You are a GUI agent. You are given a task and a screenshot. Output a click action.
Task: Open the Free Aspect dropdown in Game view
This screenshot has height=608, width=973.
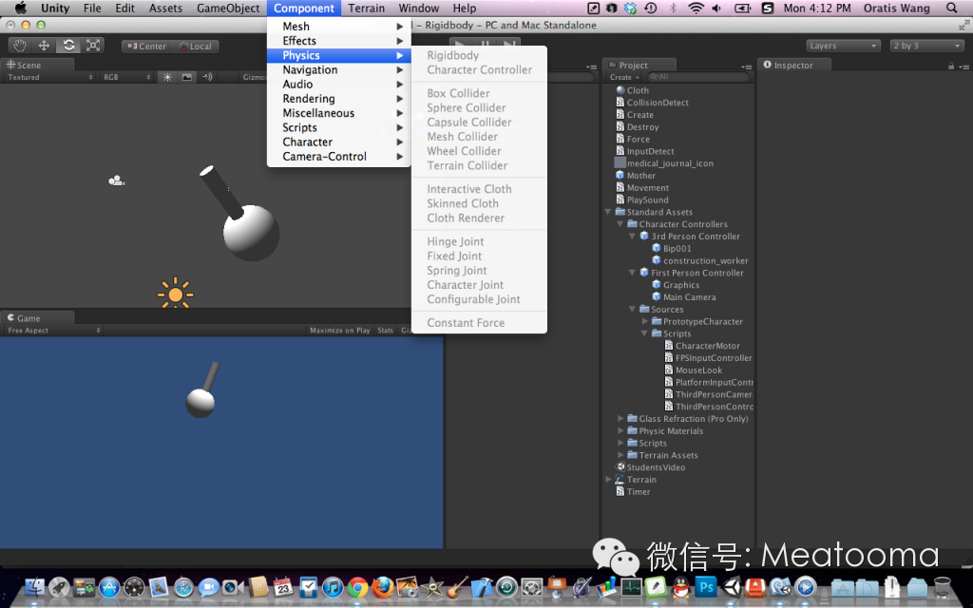click(x=53, y=331)
